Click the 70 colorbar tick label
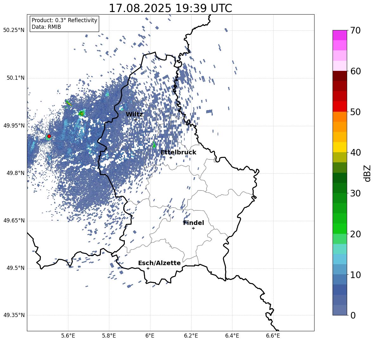Viewport: 375px width, 342px height. pyautogui.click(x=355, y=31)
